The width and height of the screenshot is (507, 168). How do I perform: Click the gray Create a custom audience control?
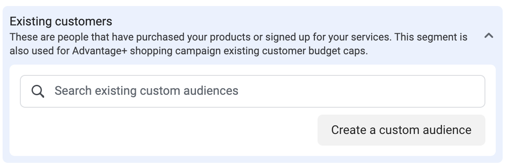pos(401,130)
